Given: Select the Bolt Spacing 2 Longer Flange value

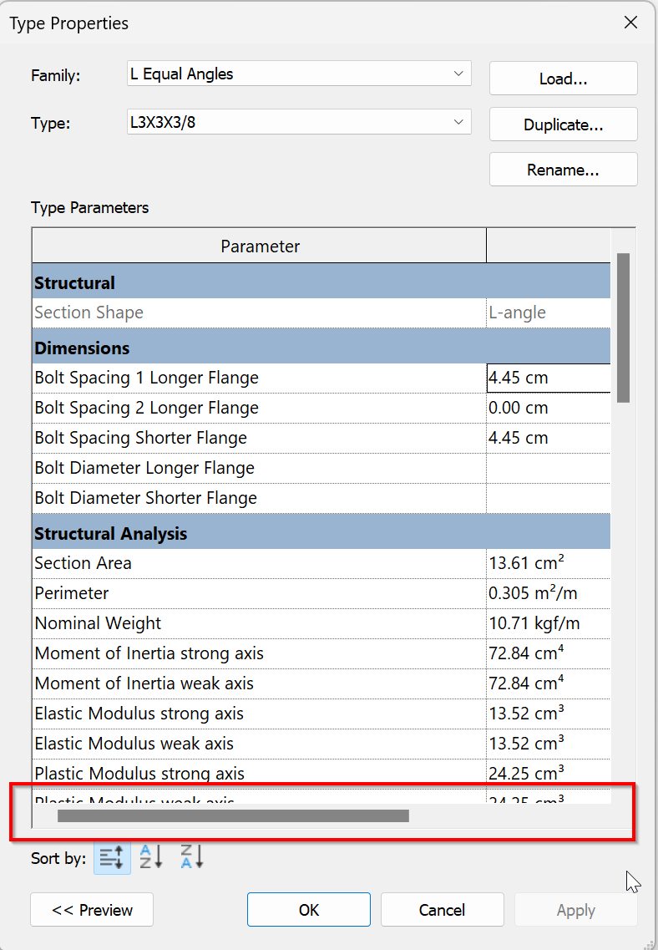Looking at the screenshot, I should (x=548, y=408).
